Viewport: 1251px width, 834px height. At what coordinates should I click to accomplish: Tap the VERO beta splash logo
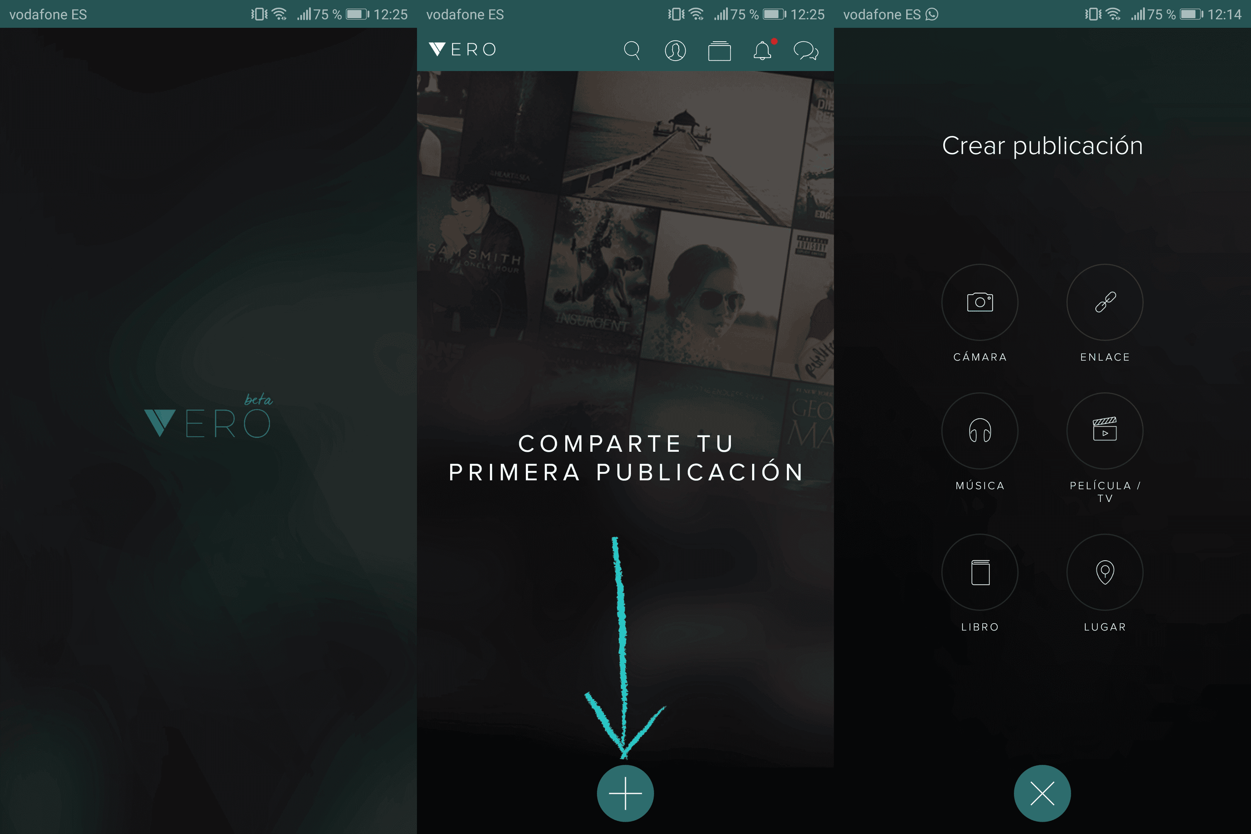(207, 420)
